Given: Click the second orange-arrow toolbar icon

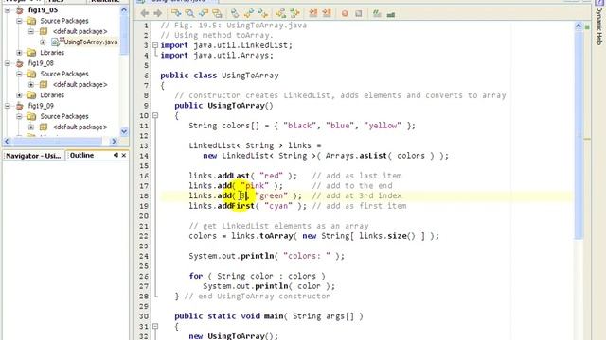Looking at the screenshot, I should [x=327, y=14].
